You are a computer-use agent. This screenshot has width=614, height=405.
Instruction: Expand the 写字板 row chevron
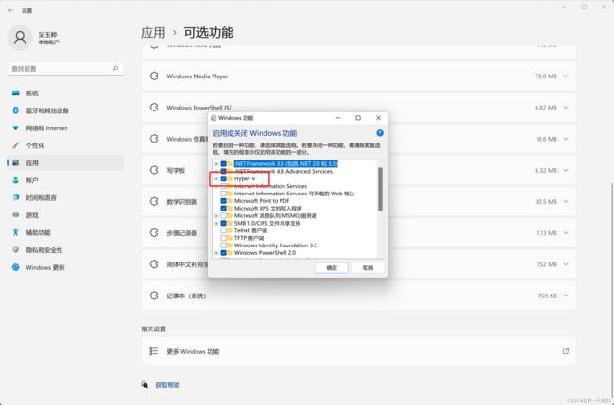click(x=566, y=170)
